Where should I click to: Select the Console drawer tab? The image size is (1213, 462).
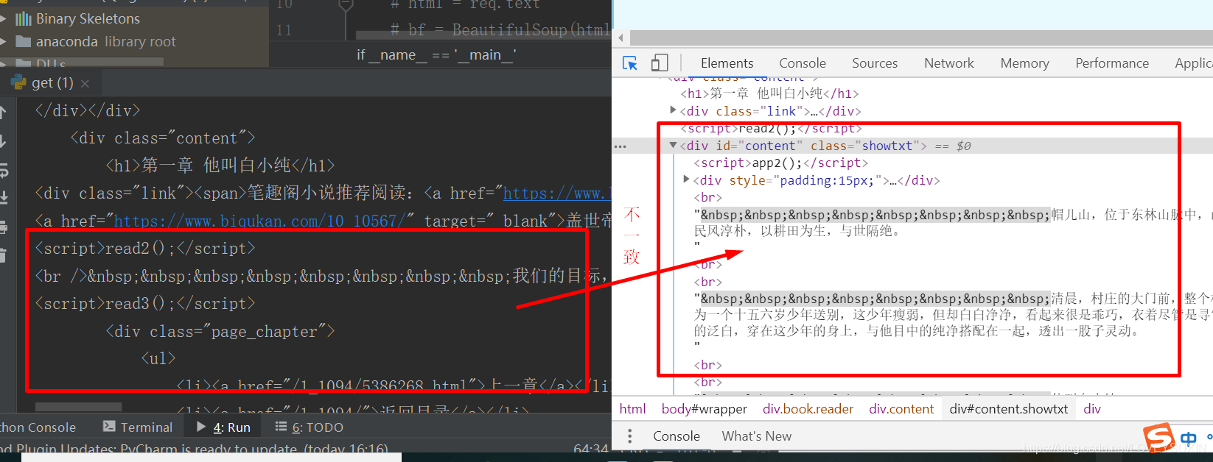pyautogui.click(x=677, y=436)
